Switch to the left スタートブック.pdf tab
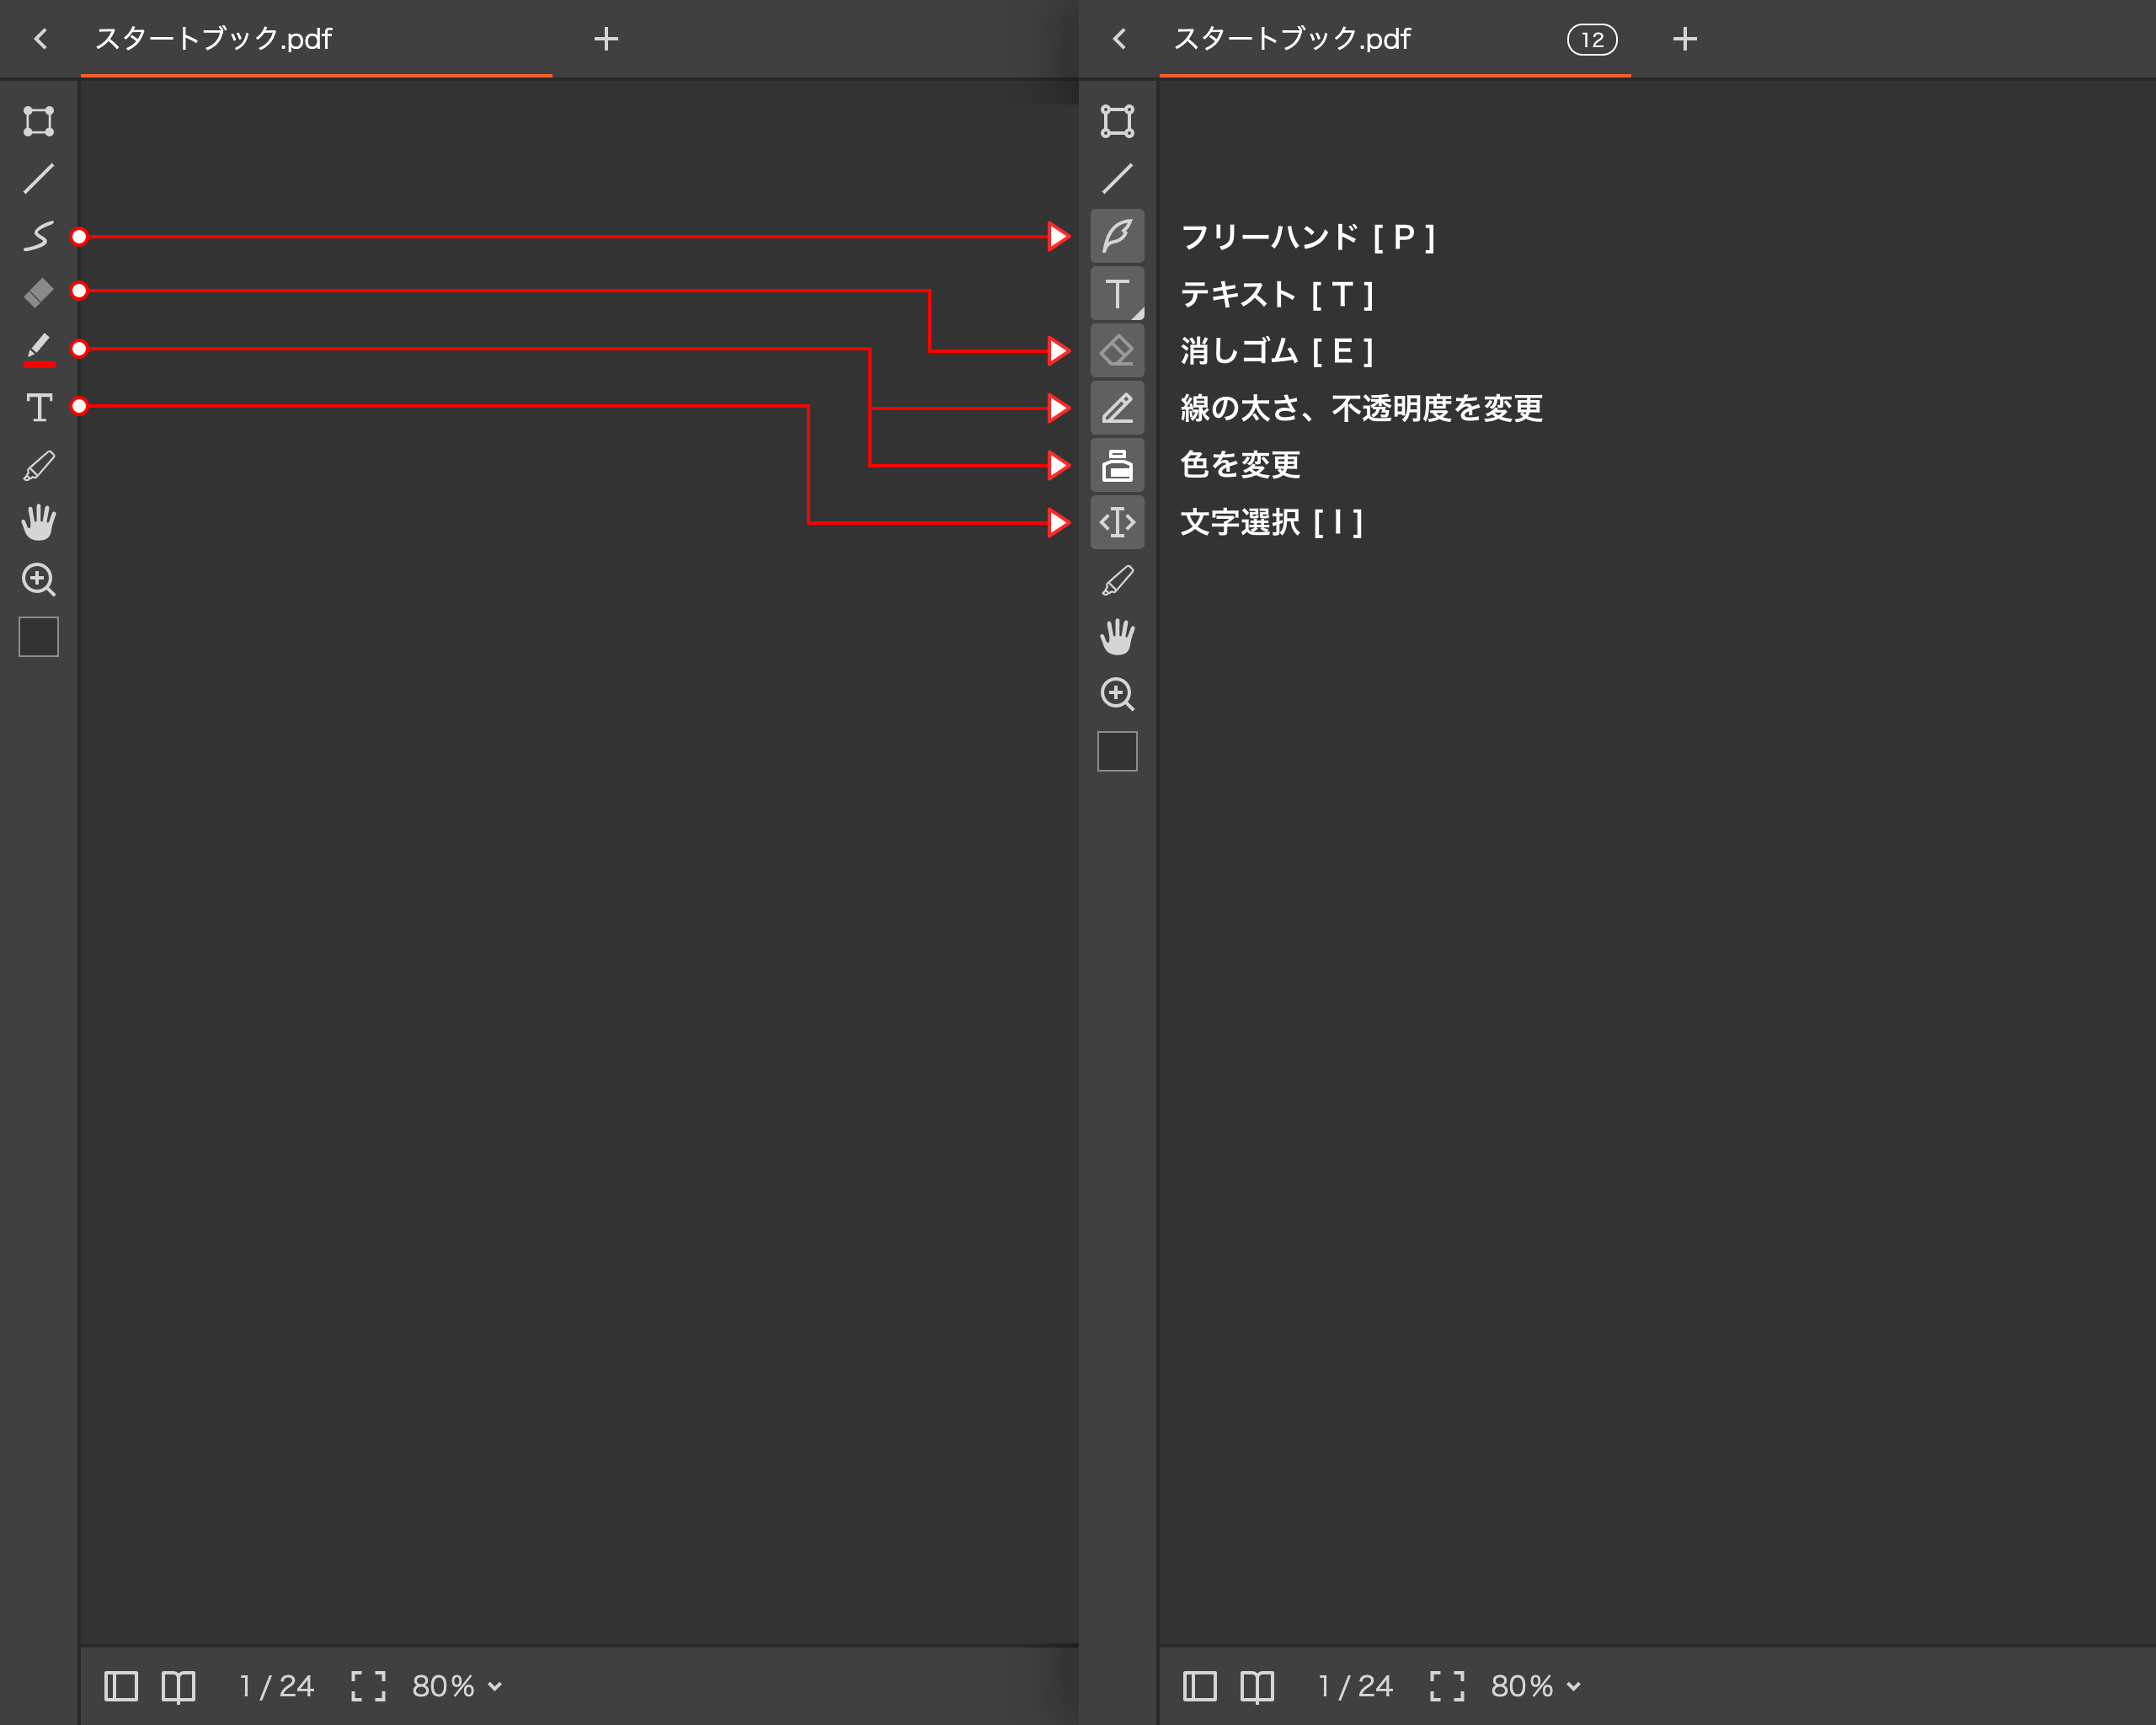The image size is (2156, 1725). [x=214, y=39]
